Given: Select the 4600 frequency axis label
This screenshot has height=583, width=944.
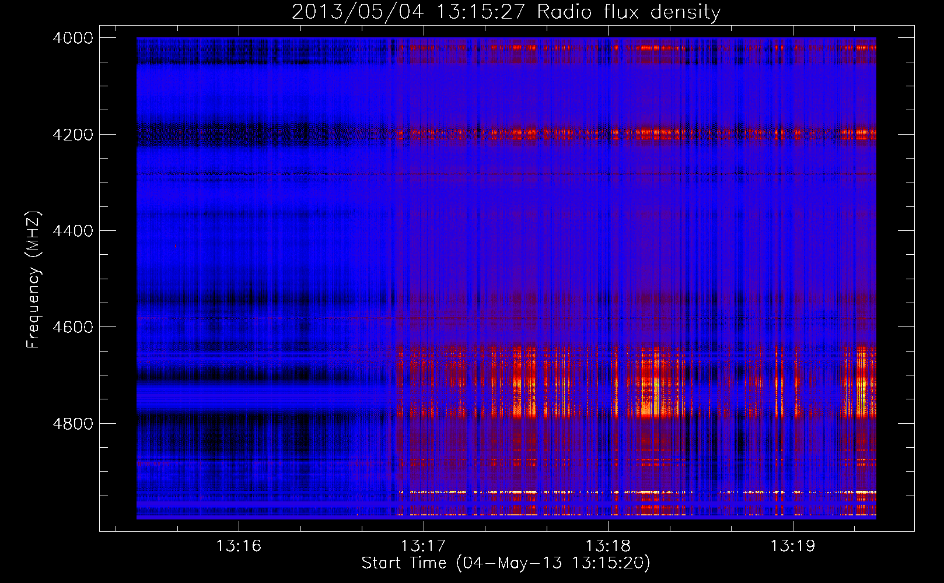Looking at the screenshot, I should click(x=73, y=327).
